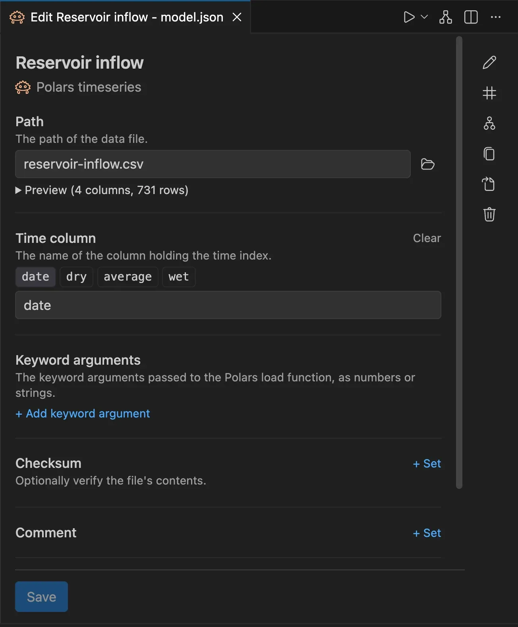Click '+ Set' for Comment
The width and height of the screenshot is (518, 627).
427,533
